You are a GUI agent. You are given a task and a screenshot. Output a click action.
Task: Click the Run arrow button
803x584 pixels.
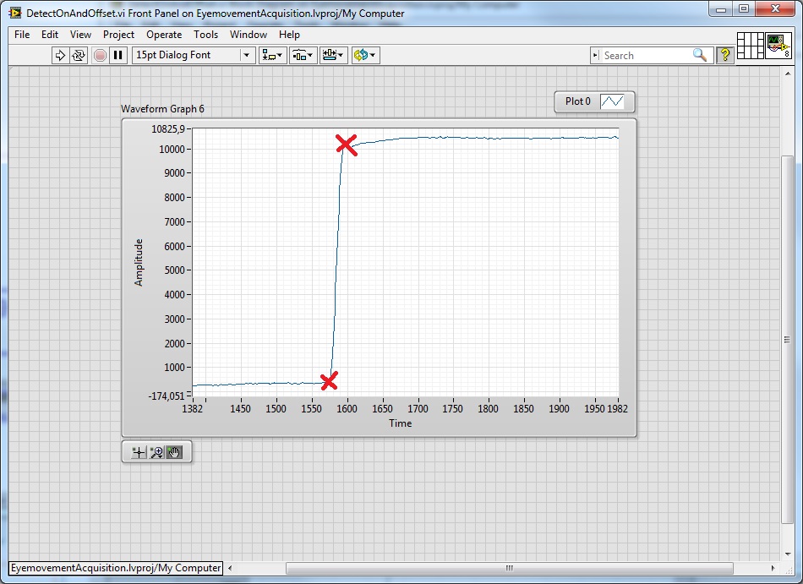click(x=60, y=55)
